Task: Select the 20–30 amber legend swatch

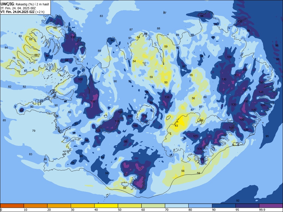Action: [59, 206]
